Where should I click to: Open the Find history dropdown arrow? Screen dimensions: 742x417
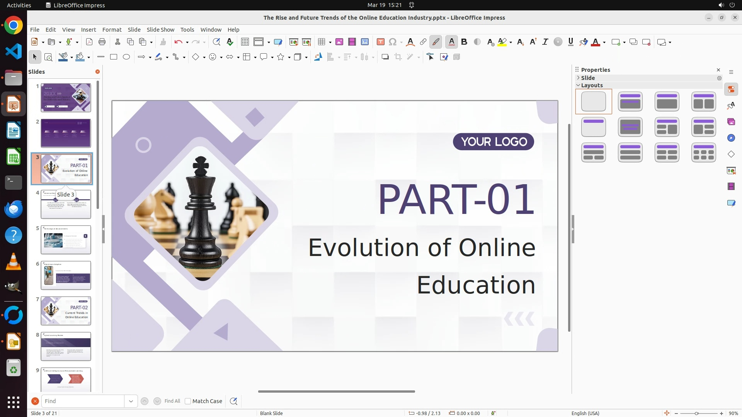pos(131,401)
